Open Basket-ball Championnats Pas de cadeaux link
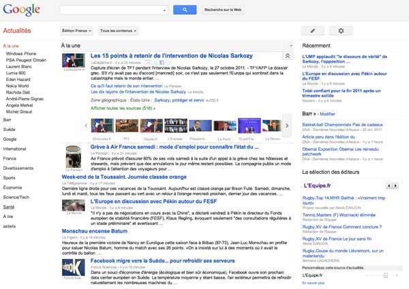 [342, 125]
